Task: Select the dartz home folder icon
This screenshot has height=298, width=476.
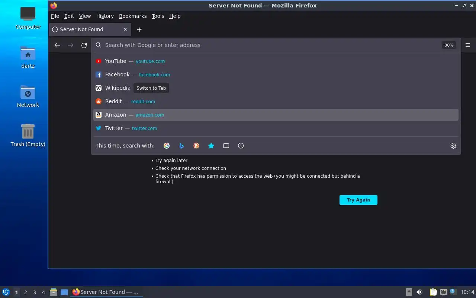Action: [x=28, y=57]
